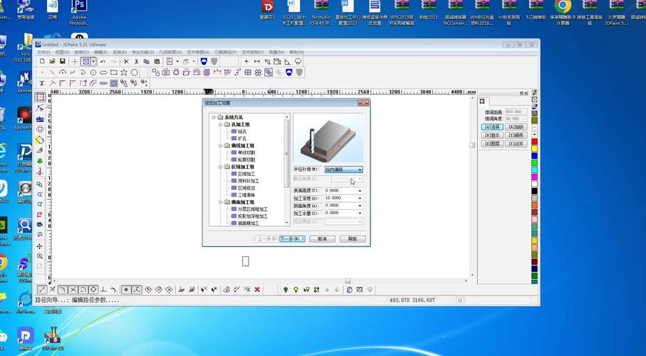Open the 加工深度 value dropdown arrow

click(360, 198)
